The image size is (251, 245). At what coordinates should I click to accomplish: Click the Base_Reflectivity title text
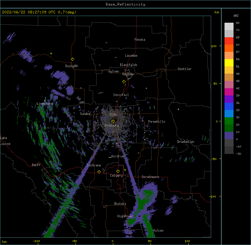(125, 4)
